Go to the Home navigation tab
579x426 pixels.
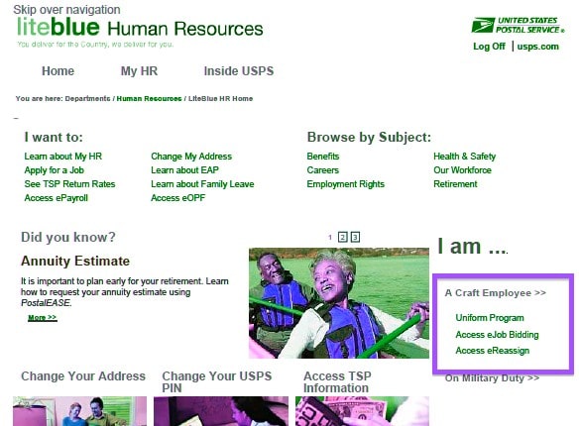pos(58,70)
